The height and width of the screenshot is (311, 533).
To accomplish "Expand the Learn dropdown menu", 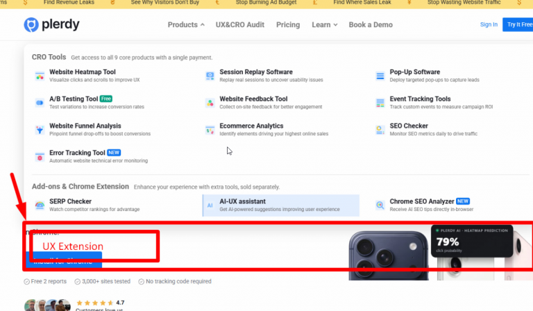I will pyautogui.click(x=325, y=25).
